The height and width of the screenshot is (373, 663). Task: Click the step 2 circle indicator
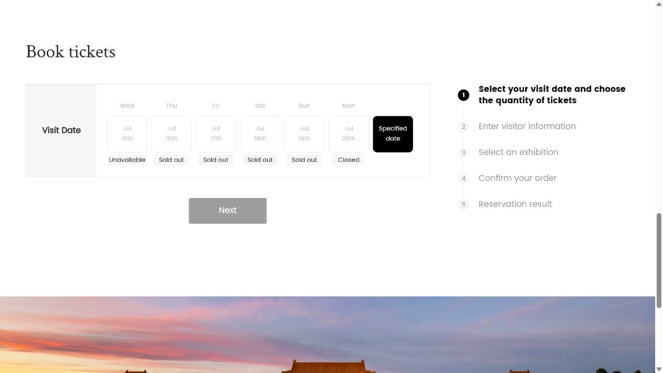click(x=463, y=126)
